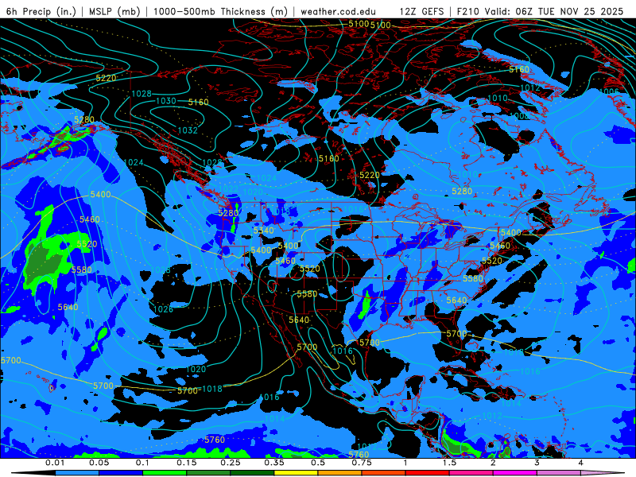Click the 'MSLP (mb)' title text

click(114, 11)
